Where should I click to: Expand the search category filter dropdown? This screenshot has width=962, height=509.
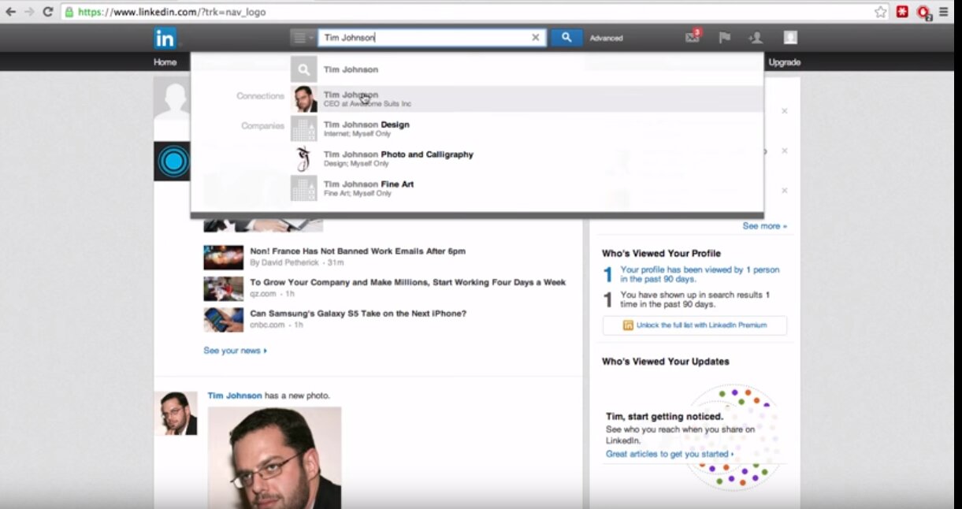[x=303, y=38]
